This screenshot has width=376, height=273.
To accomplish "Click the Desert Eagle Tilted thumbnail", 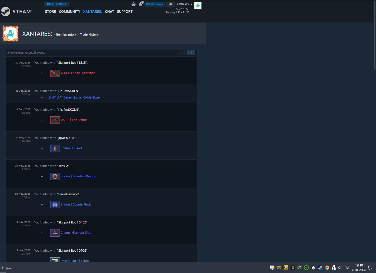I will 55,260.
